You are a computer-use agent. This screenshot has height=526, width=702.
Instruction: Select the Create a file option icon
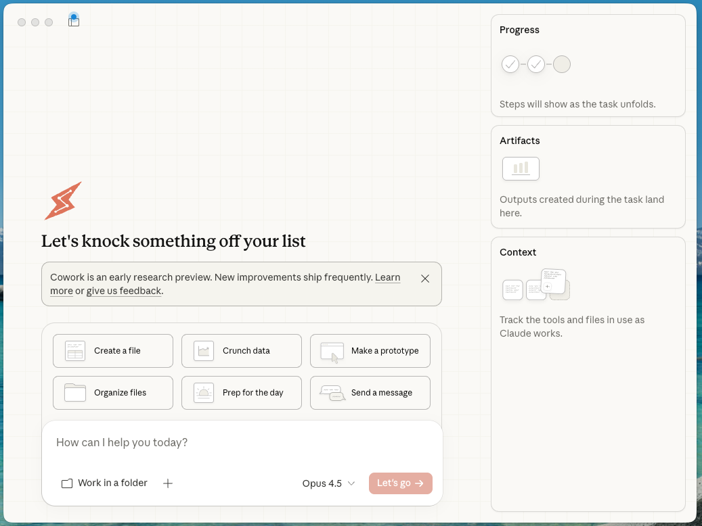point(74,350)
